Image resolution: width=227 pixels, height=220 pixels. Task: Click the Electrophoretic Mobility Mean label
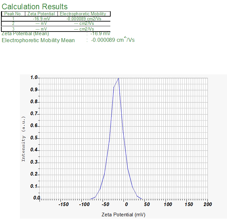coord(38,40)
